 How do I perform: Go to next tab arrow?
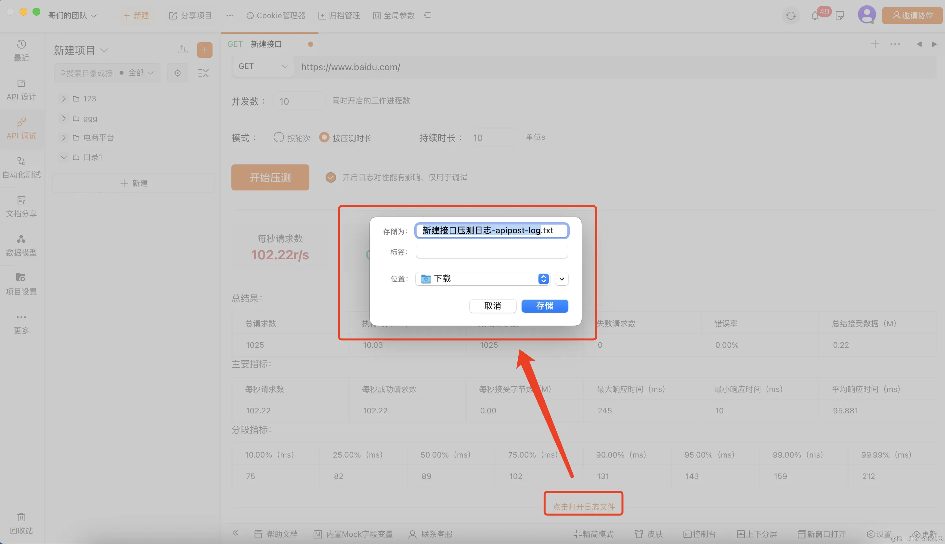(x=934, y=44)
